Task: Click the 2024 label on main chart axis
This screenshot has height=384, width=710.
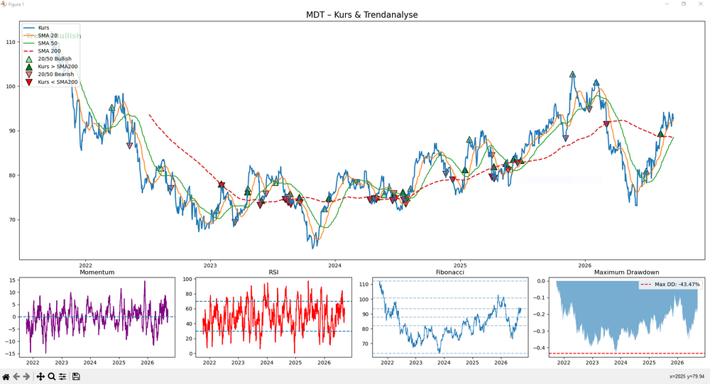Action: click(334, 265)
